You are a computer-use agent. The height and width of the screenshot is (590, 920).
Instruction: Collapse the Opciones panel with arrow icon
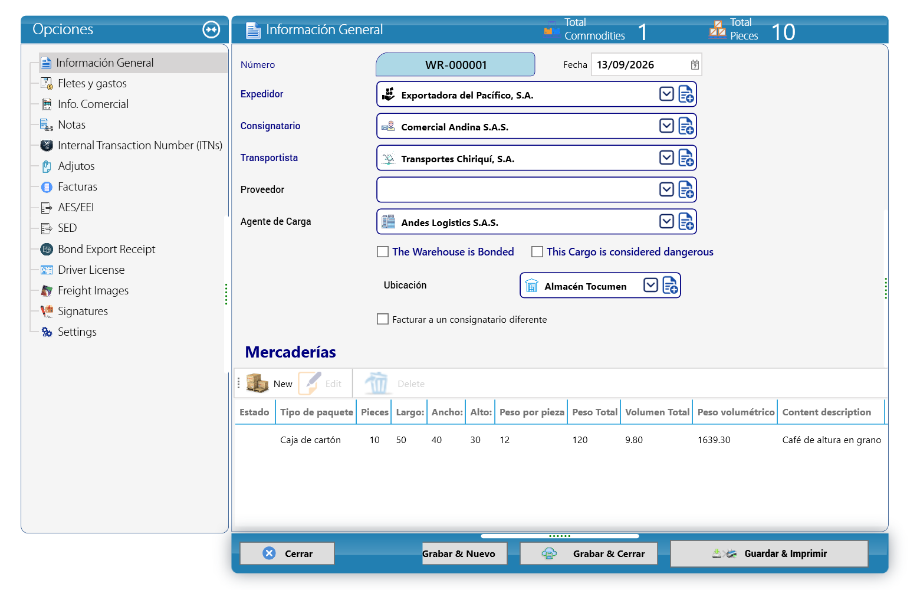pyautogui.click(x=211, y=29)
